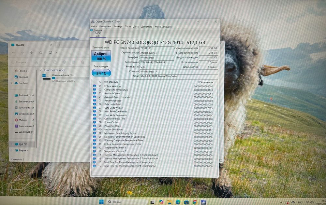Image resolution: width=326 pixels, height=205 pixels.
Task: Select the Локальний диск (C:) drive icon
Action: [x=46, y=77]
